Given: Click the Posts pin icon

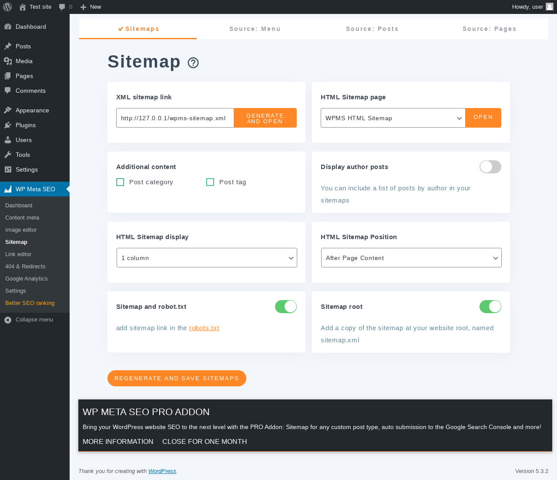Looking at the screenshot, I should tap(8, 46).
